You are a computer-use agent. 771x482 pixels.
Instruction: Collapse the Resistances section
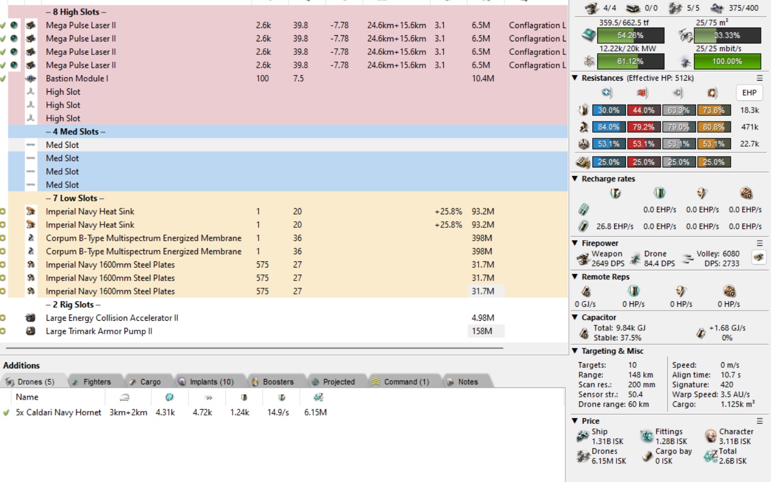point(575,78)
